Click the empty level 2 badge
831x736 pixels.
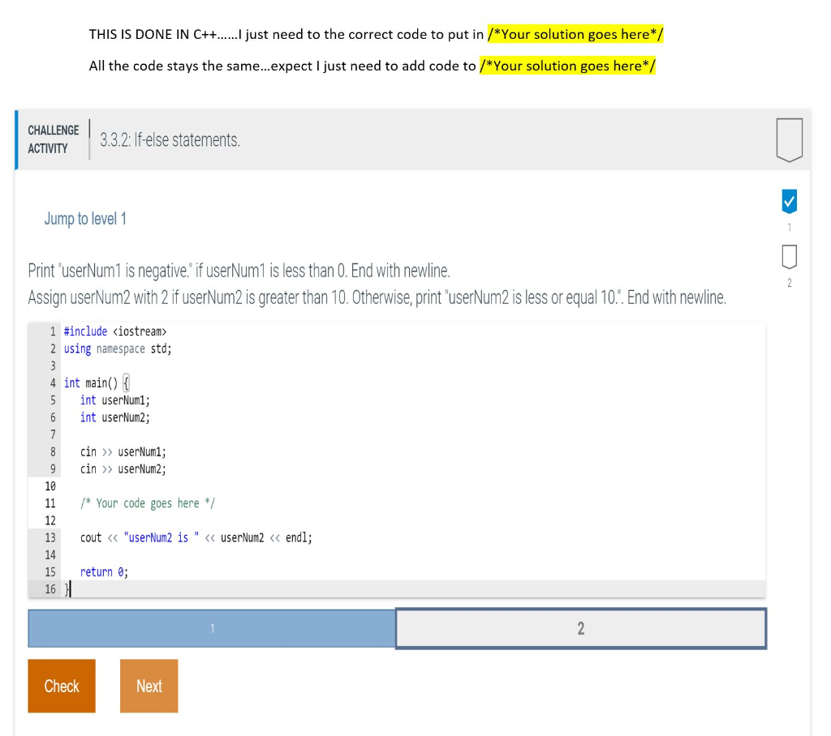(789, 257)
